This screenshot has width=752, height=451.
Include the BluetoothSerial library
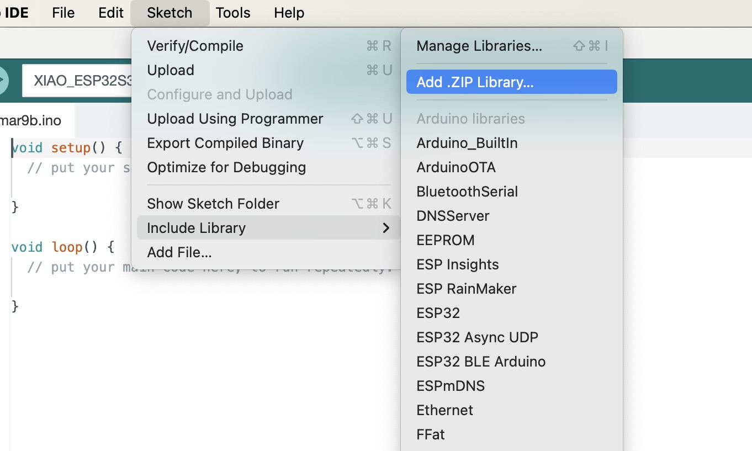tap(512, 192)
